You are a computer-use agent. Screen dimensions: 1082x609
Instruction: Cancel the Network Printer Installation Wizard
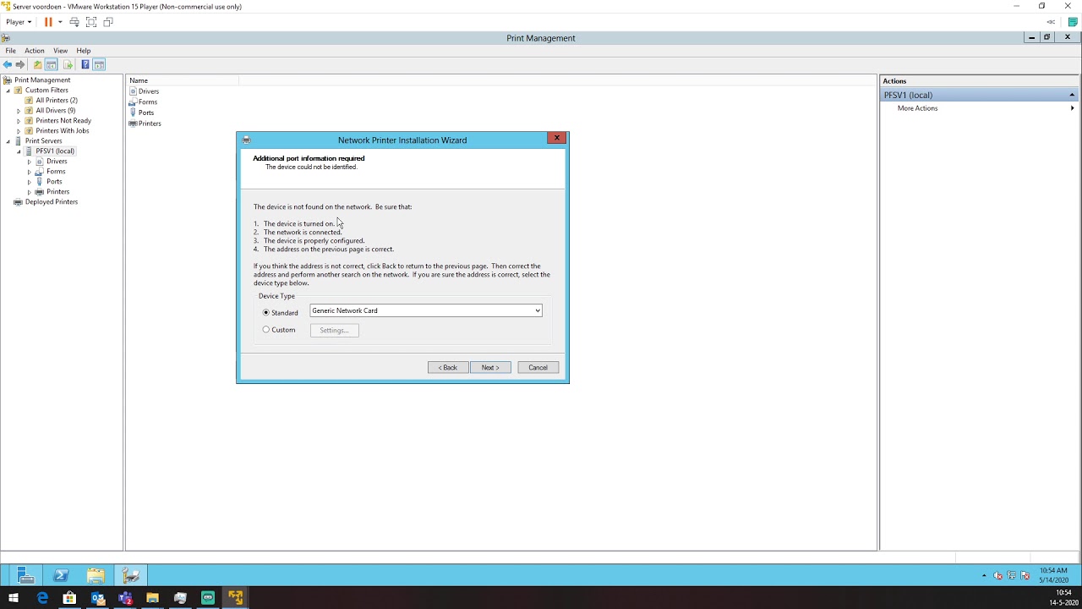click(538, 367)
